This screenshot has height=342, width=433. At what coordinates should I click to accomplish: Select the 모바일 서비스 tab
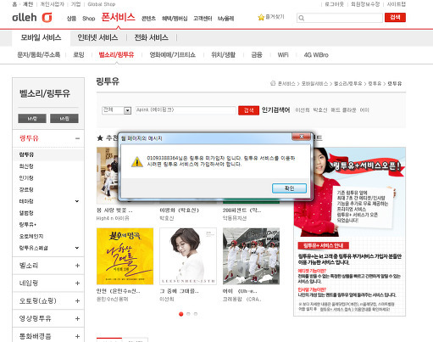pos(41,37)
